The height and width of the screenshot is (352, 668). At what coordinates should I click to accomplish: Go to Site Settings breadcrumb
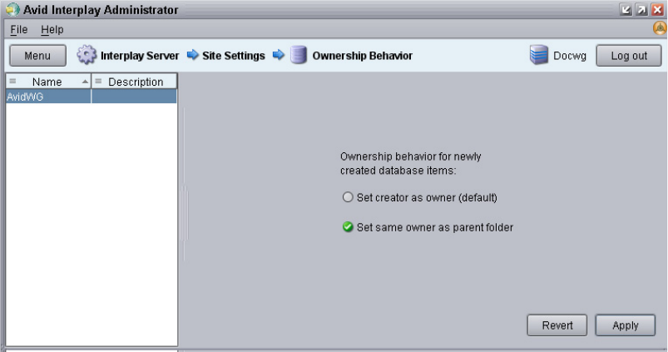pyautogui.click(x=234, y=56)
